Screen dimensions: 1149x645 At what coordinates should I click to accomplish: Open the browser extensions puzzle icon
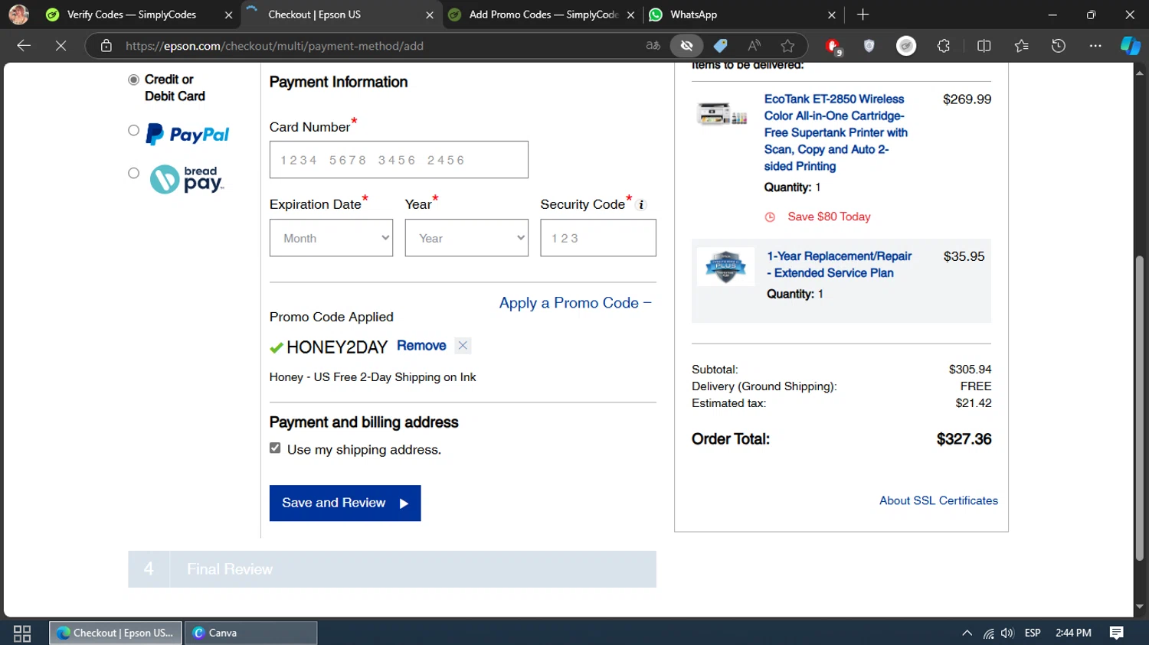tap(944, 46)
